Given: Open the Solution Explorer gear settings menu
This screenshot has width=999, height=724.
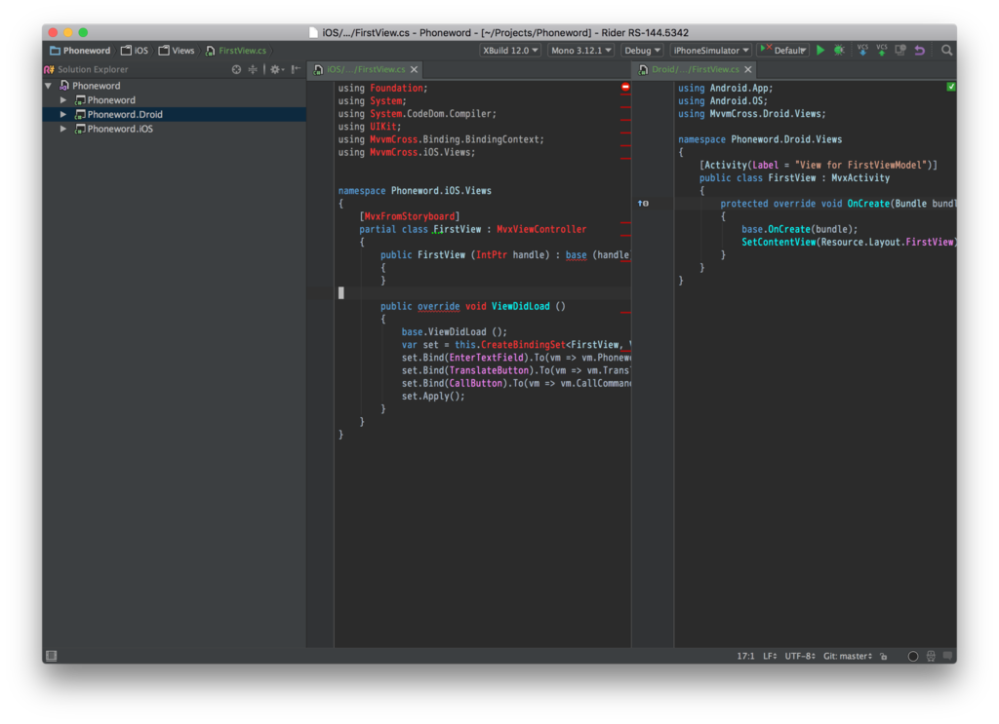Looking at the screenshot, I should pos(276,69).
